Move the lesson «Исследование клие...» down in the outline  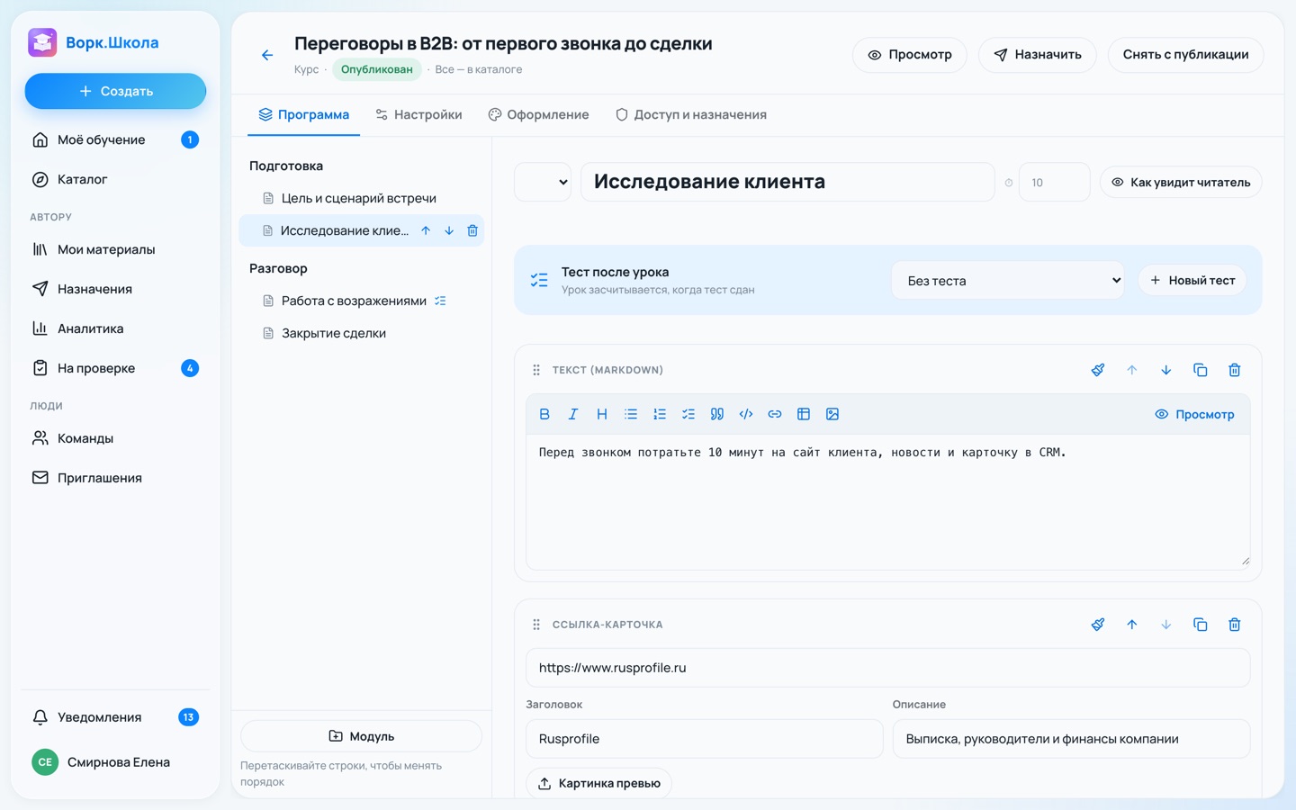click(x=449, y=231)
